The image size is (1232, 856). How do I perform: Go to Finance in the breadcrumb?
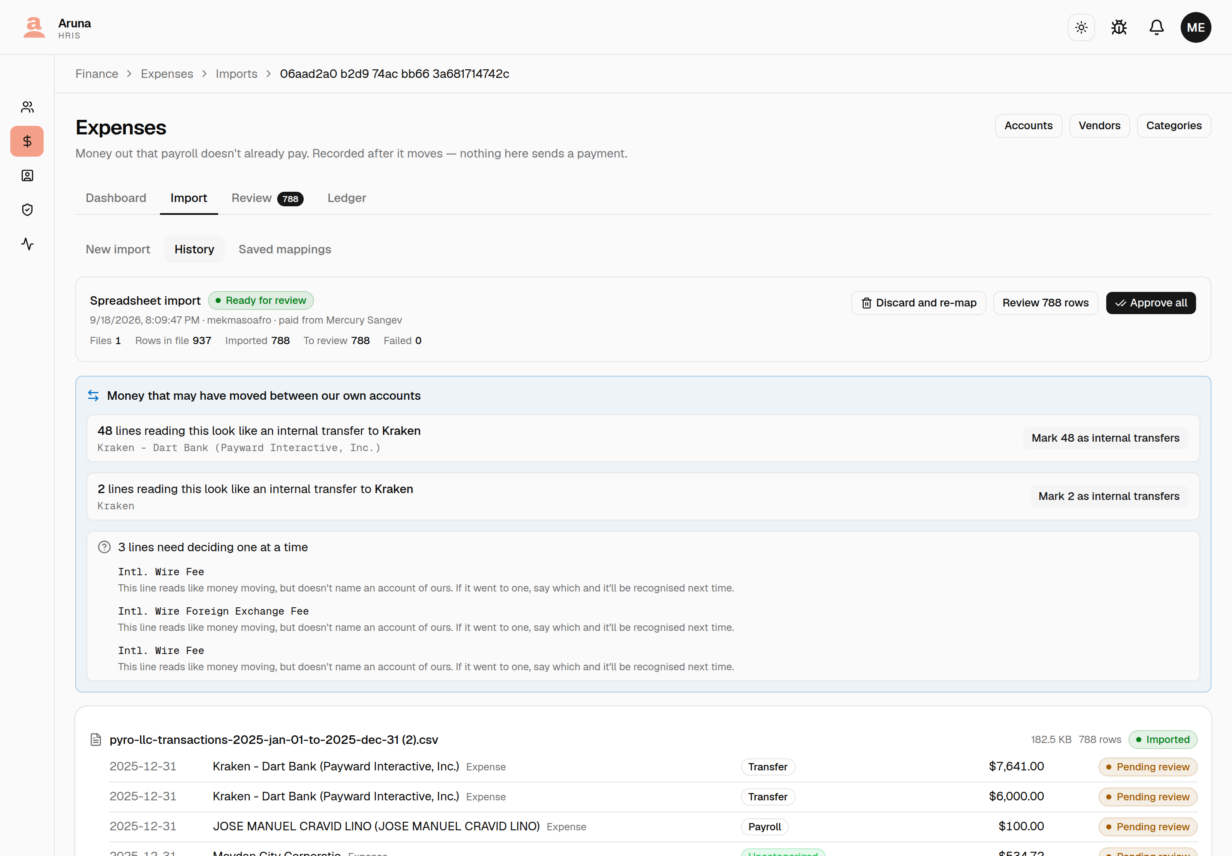pos(97,74)
